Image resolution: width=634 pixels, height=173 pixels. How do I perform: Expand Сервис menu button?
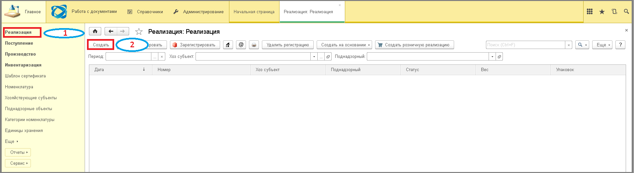coord(18,163)
